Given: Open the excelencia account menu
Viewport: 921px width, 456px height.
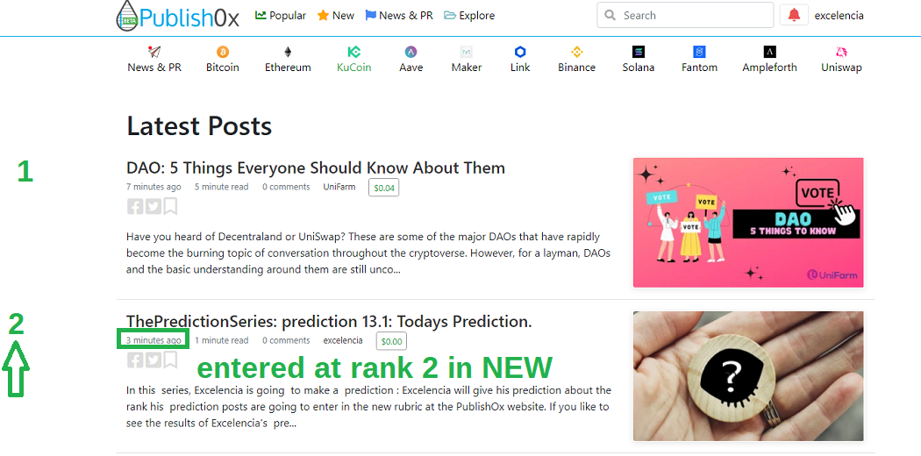Looking at the screenshot, I should pyautogui.click(x=839, y=16).
